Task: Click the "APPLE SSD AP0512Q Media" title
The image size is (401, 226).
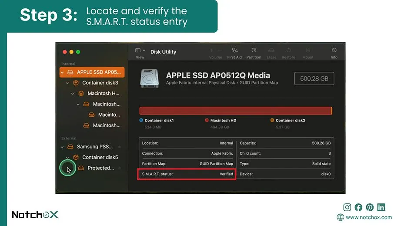Action: click(x=218, y=75)
